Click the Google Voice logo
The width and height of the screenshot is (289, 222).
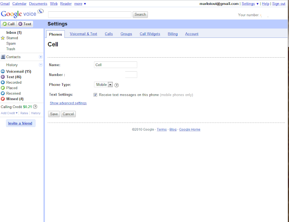(x=22, y=14)
